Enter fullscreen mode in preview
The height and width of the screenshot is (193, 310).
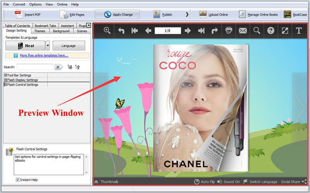[x=285, y=31]
